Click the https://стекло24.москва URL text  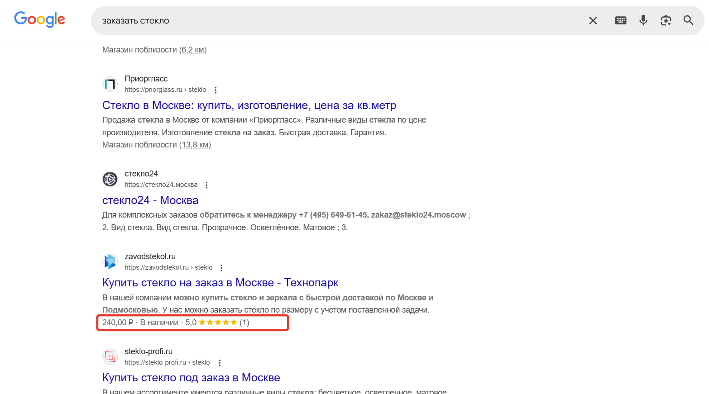(161, 185)
